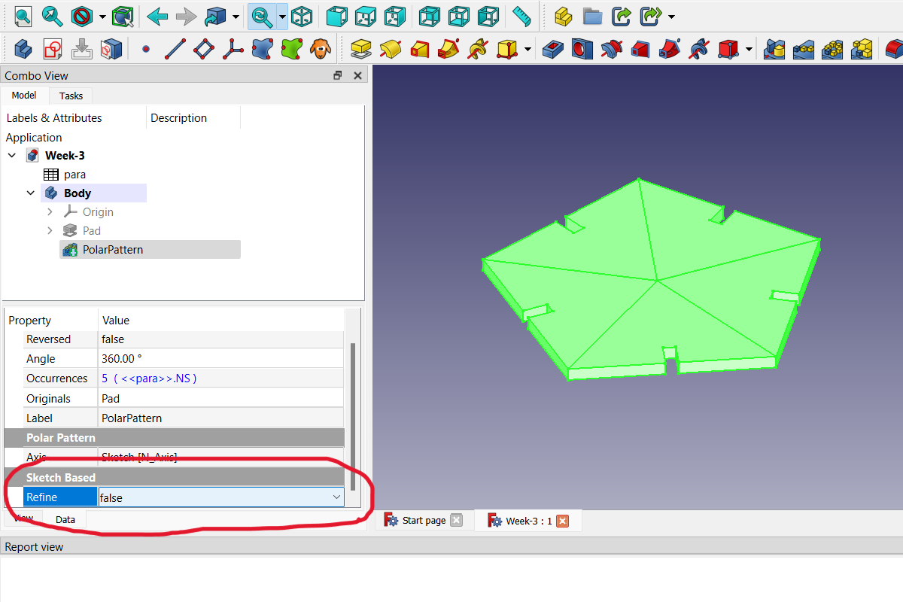This screenshot has height=602, width=903.
Task: Select the LinearPattern tool
Action: pos(803,50)
